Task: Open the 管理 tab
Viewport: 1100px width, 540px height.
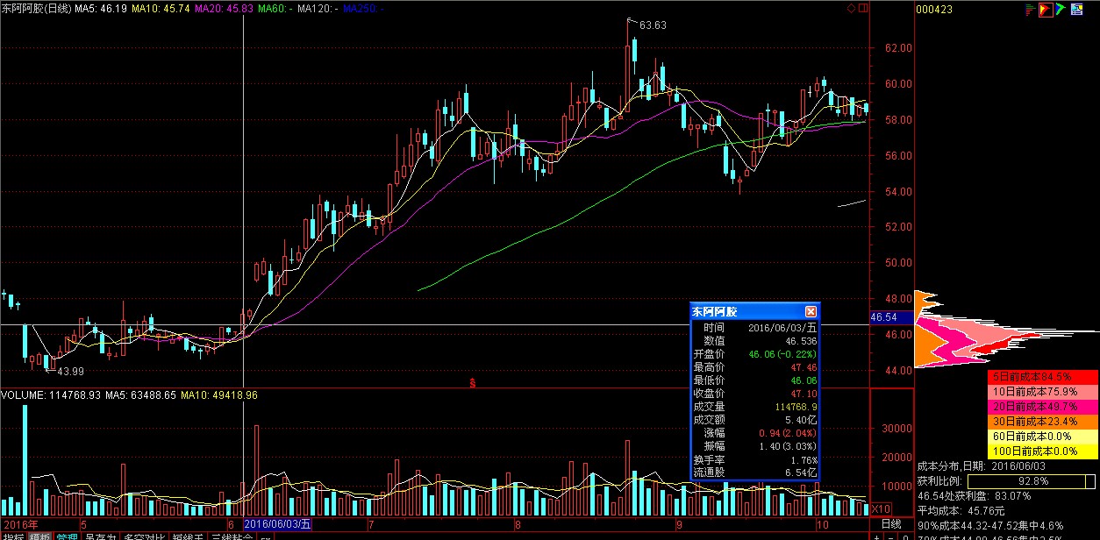Action: pos(67,536)
